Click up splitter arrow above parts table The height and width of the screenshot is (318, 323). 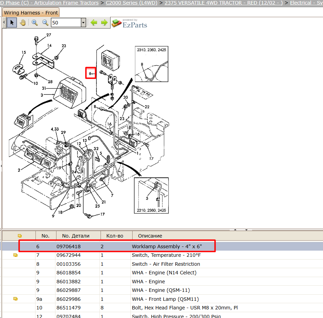(235, 230)
